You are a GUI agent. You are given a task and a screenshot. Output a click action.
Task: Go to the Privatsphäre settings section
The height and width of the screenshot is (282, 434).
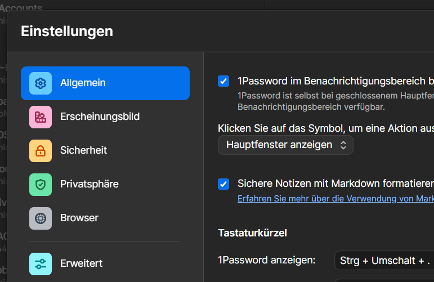[x=89, y=185]
